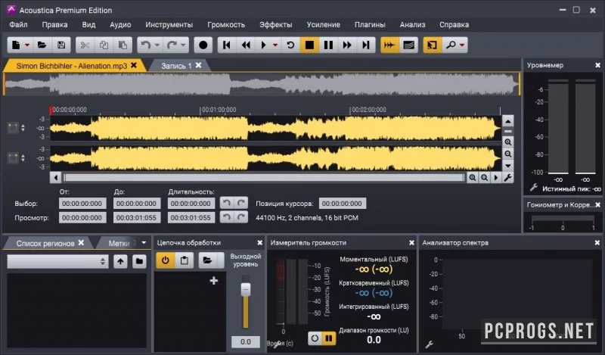Viewport: 605px width, 355px height.
Task: Zoom in vertically on waveform
Action: pos(507,142)
